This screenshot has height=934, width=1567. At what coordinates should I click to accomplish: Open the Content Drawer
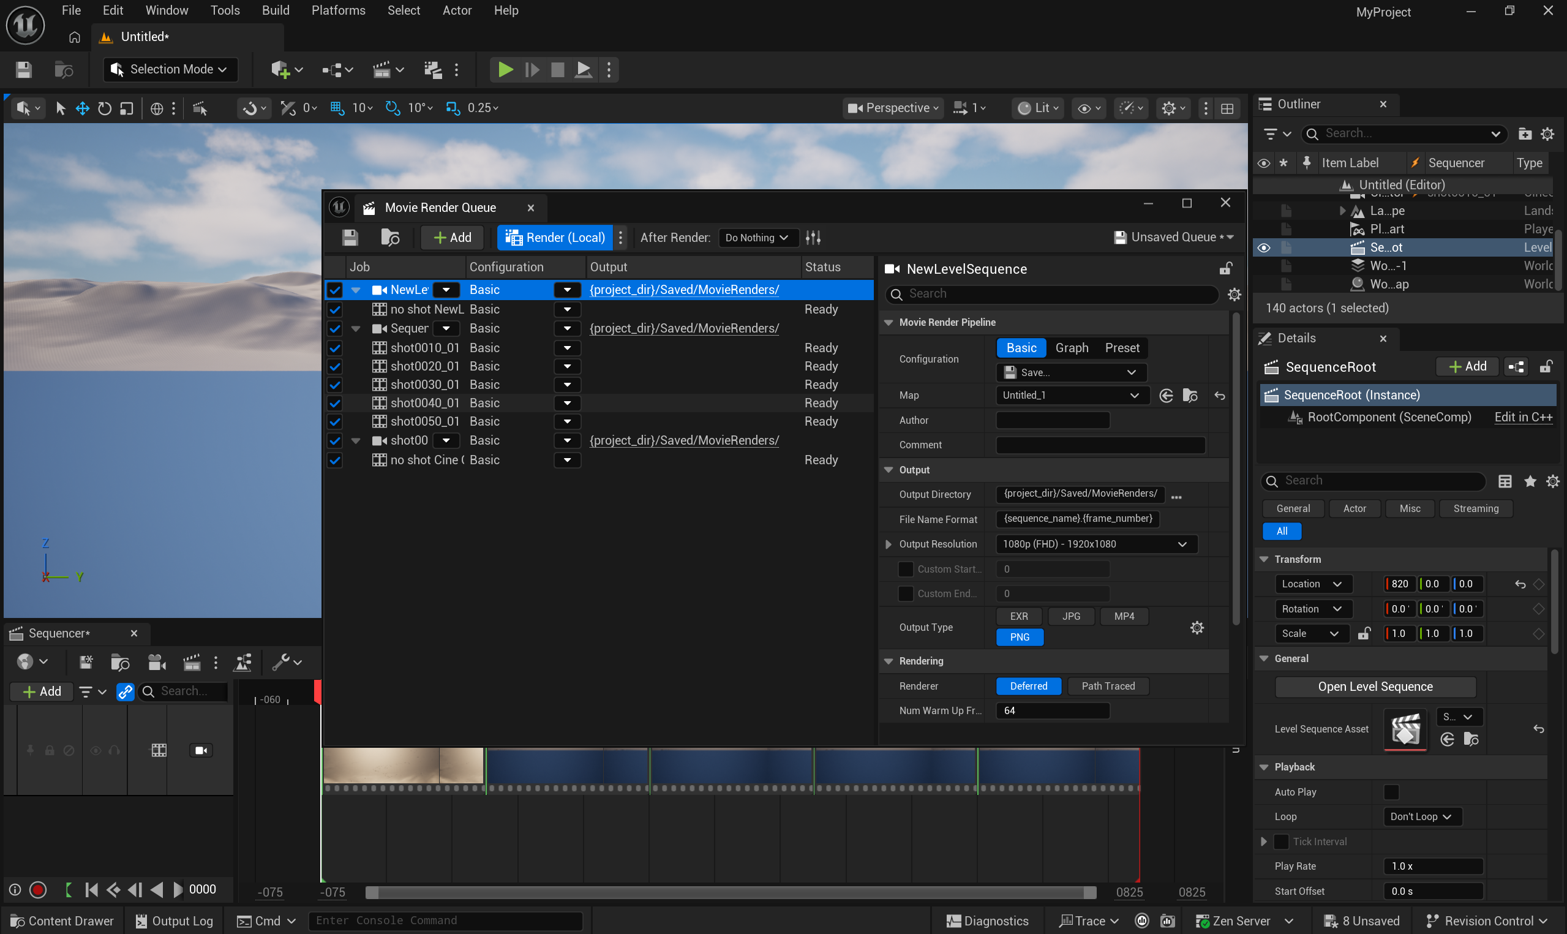(x=62, y=921)
